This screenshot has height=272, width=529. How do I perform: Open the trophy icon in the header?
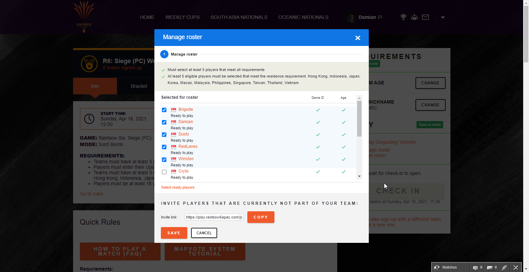(403, 17)
